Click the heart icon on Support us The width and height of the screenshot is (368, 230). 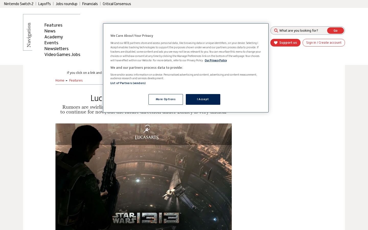pos(276,43)
